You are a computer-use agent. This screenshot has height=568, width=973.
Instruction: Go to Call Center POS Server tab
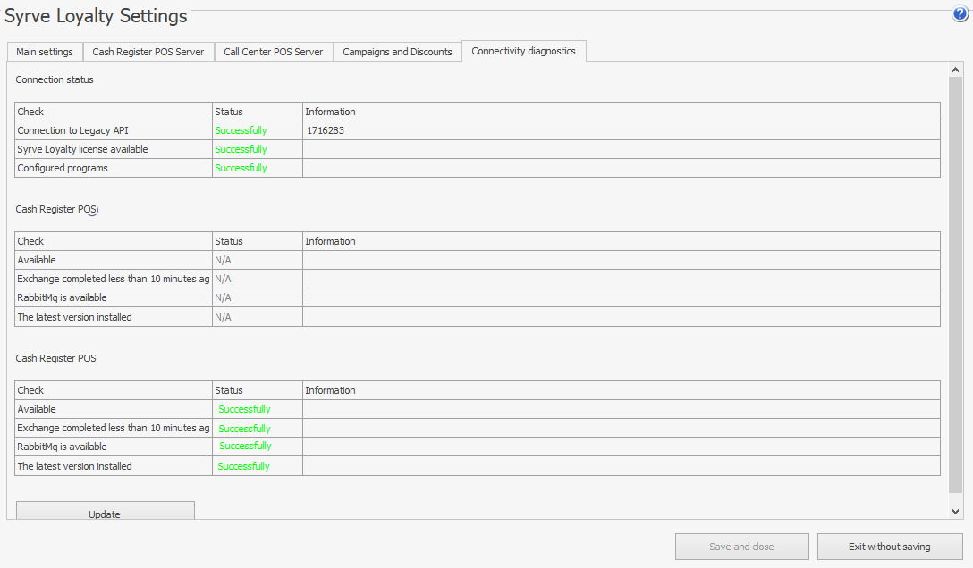(x=273, y=52)
